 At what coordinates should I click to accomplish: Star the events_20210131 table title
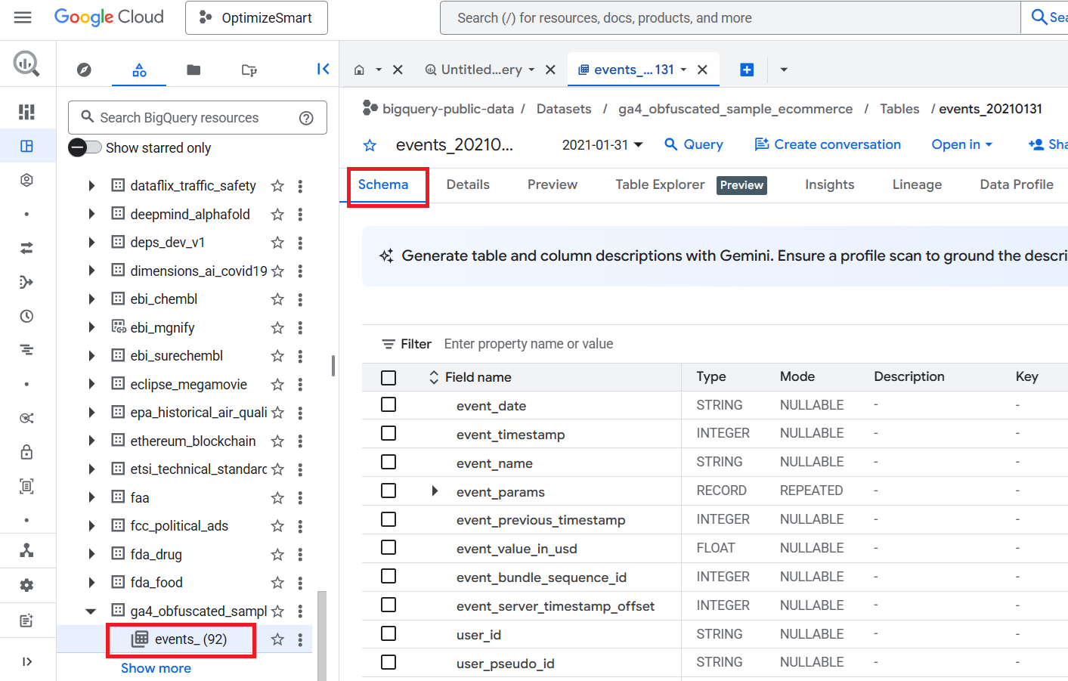[370, 145]
